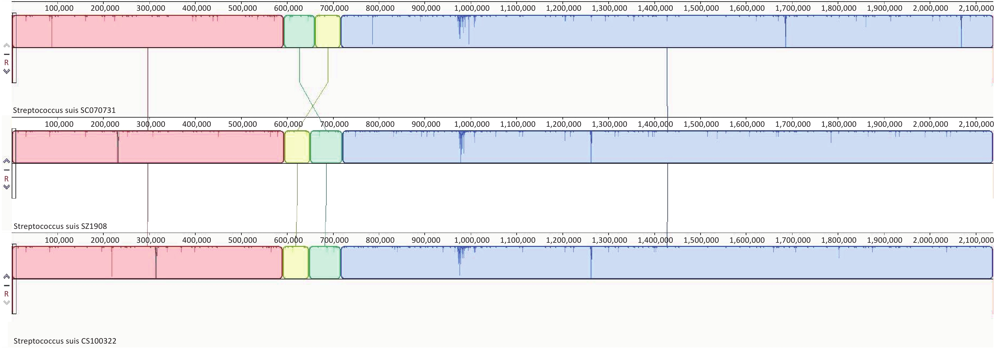Screen dimensions: 996x348
Task: Click 1,900,000 on the CS100322 ruler
Action: 885,240
